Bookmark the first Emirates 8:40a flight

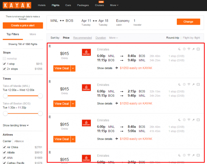point(50,46)
